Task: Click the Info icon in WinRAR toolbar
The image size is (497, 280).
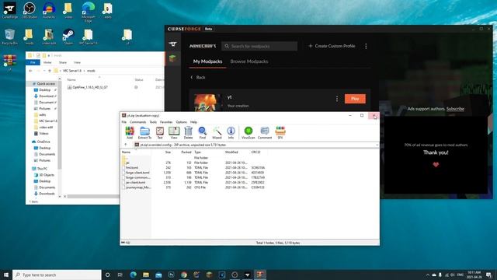Action: point(231,133)
